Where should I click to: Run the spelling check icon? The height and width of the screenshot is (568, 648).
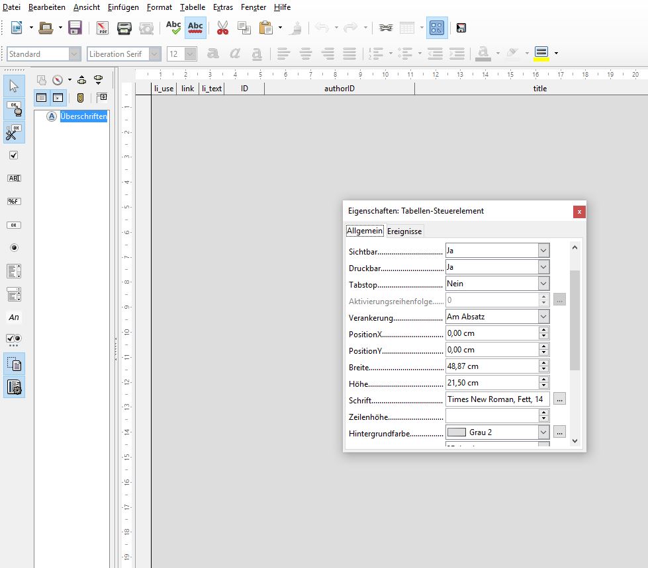[173, 28]
